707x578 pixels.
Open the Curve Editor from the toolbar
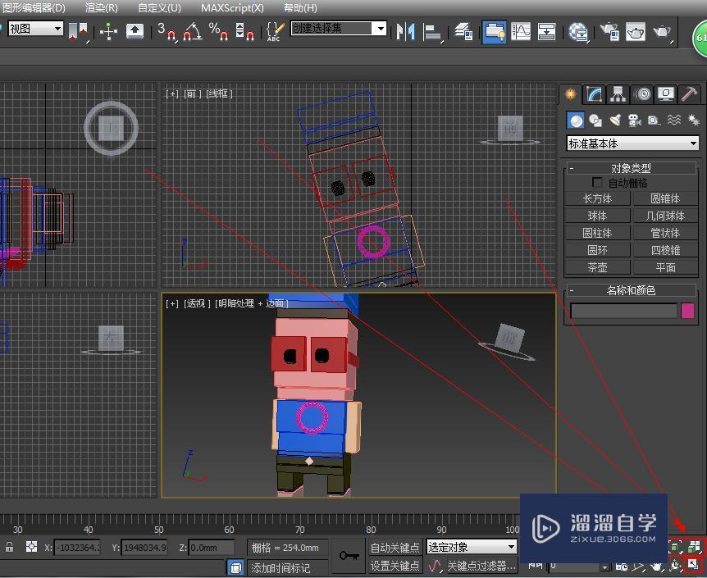[x=522, y=31]
